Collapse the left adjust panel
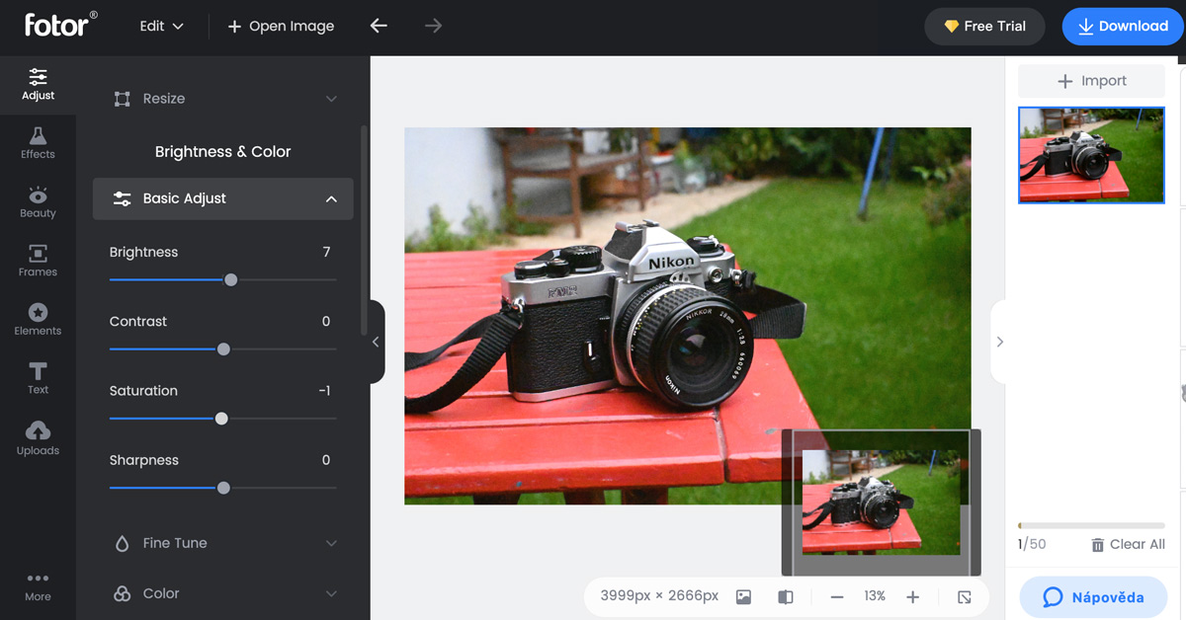 pyautogui.click(x=376, y=342)
